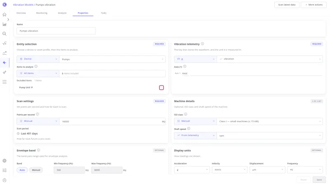
Task: Click the Axis 1 Axial input field
Action: click(252, 74)
